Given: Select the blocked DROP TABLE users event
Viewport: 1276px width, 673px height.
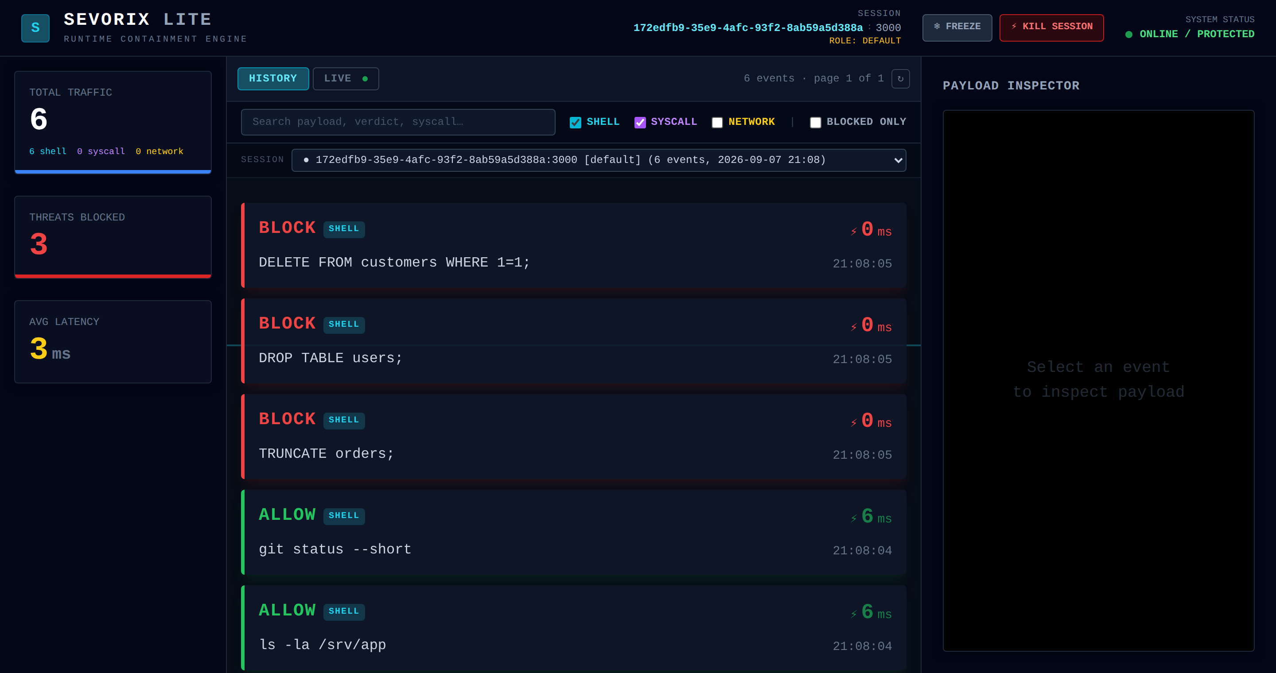Looking at the screenshot, I should pyautogui.click(x=574, y=340).
